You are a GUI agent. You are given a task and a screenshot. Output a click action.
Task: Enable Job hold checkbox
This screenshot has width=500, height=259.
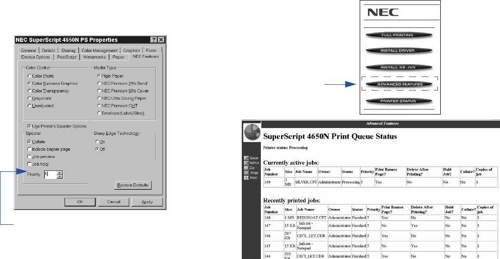[29, 164]
